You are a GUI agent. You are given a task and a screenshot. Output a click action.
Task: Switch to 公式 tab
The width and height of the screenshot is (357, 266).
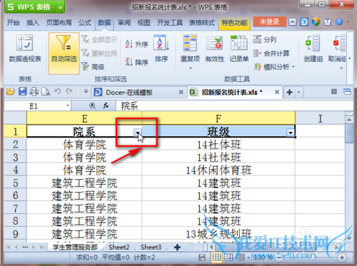point(85,23)
